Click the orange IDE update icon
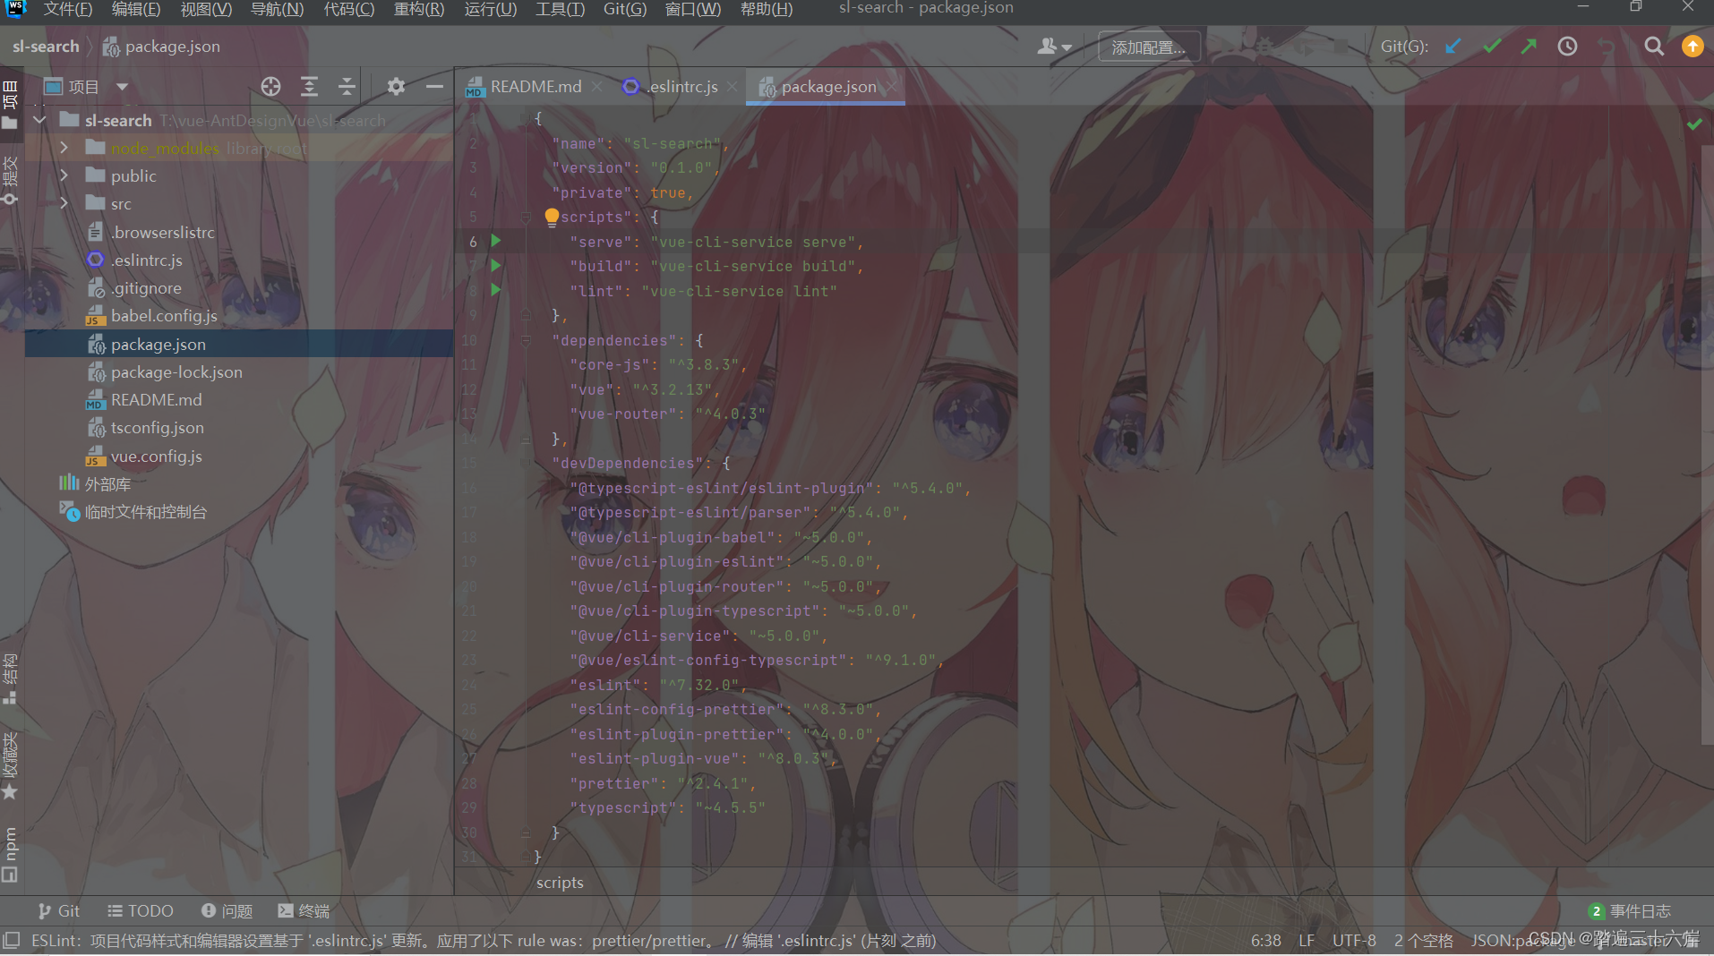Viewport: 1714px width, 956px height. (1693, 47)
